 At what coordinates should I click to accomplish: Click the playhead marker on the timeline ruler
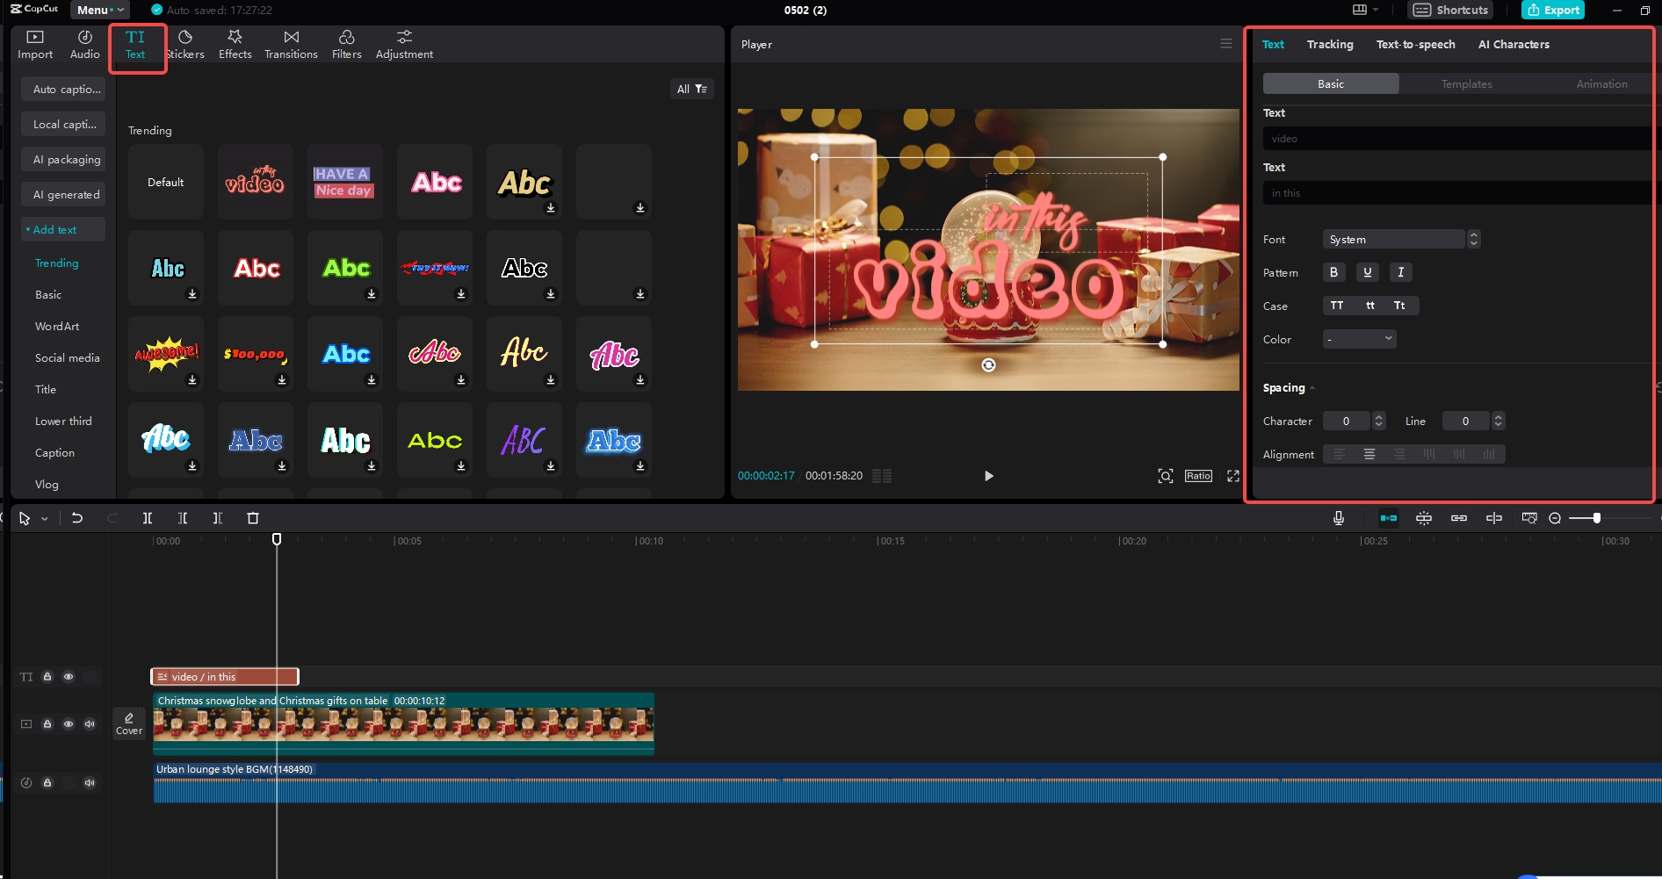tap(277, 539)
